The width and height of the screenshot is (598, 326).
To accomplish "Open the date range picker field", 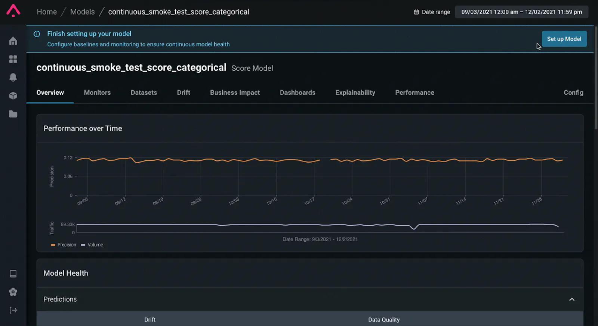I will click(521, 12).
